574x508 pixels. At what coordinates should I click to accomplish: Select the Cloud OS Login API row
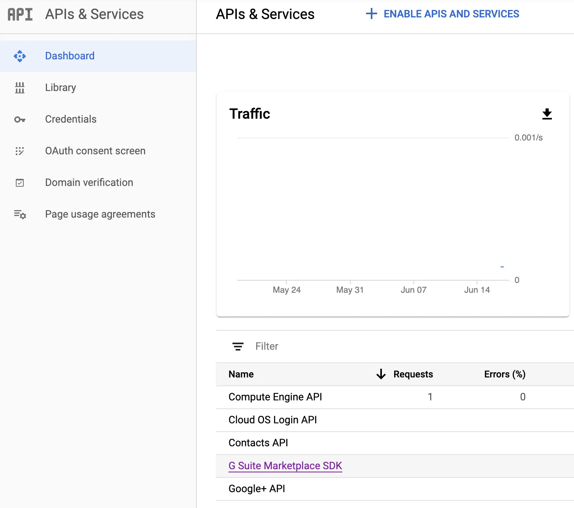click(272, 420)
